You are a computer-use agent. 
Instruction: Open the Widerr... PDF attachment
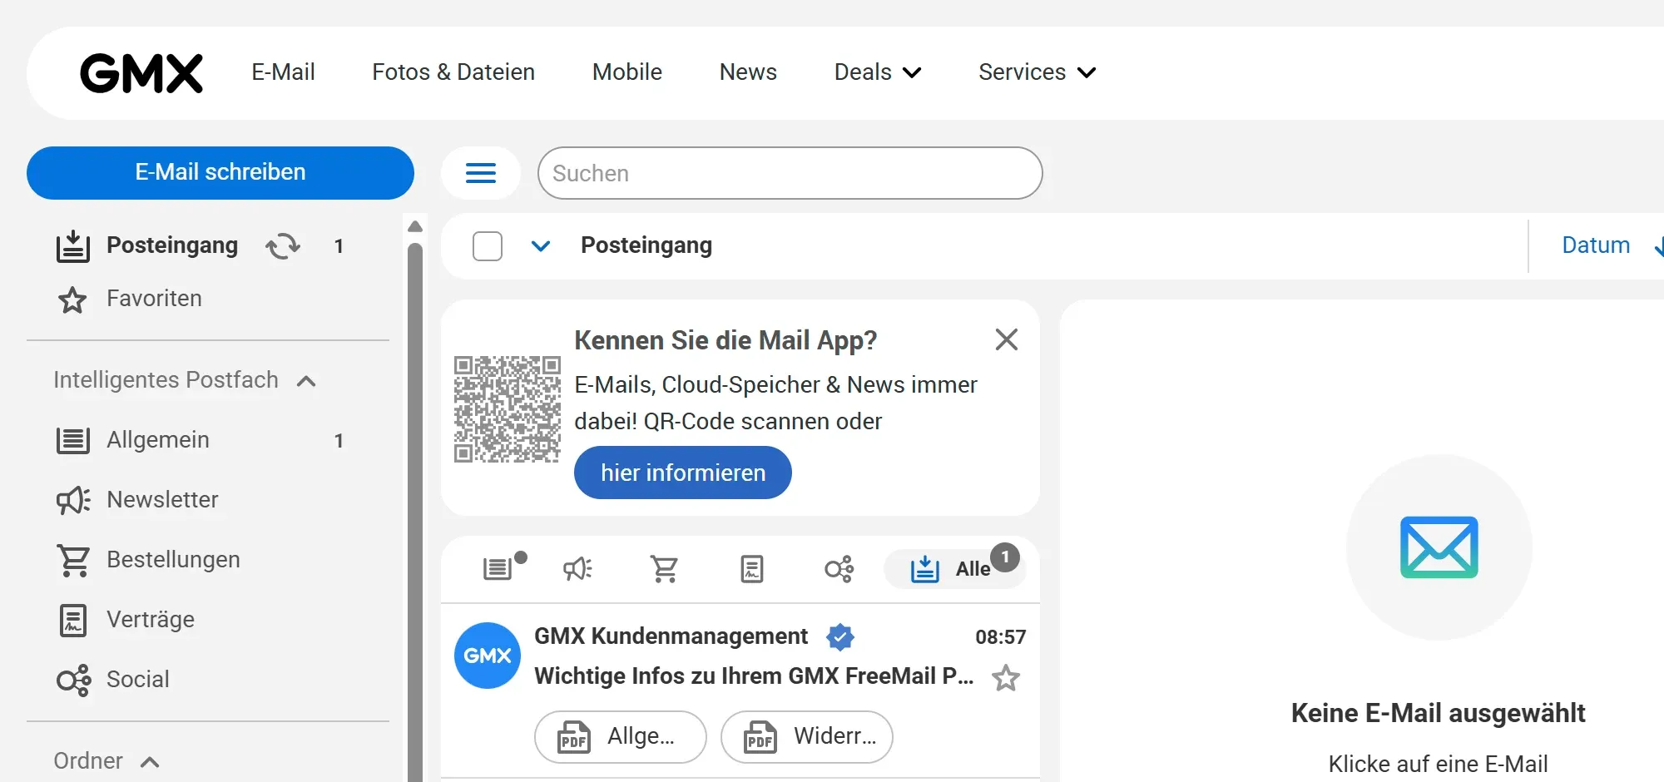click(x=807, y=737)
